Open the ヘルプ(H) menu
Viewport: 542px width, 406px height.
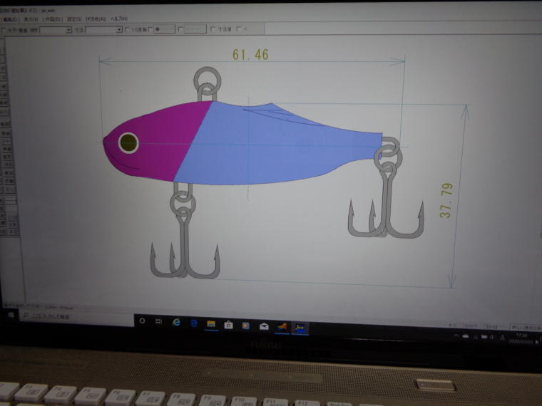(x=119, y=19)
